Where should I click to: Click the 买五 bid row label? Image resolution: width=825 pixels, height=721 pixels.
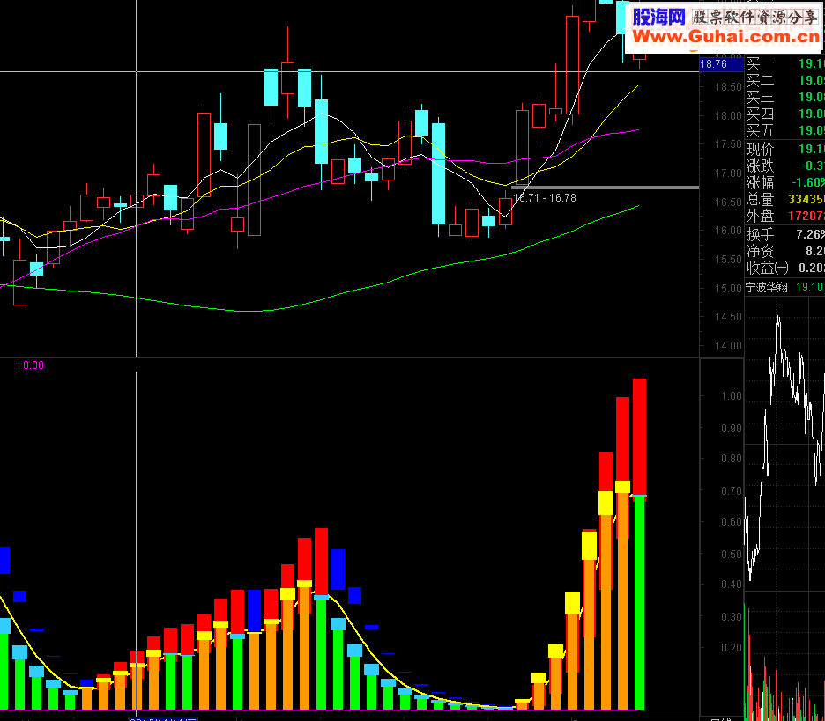click(760, 130)
